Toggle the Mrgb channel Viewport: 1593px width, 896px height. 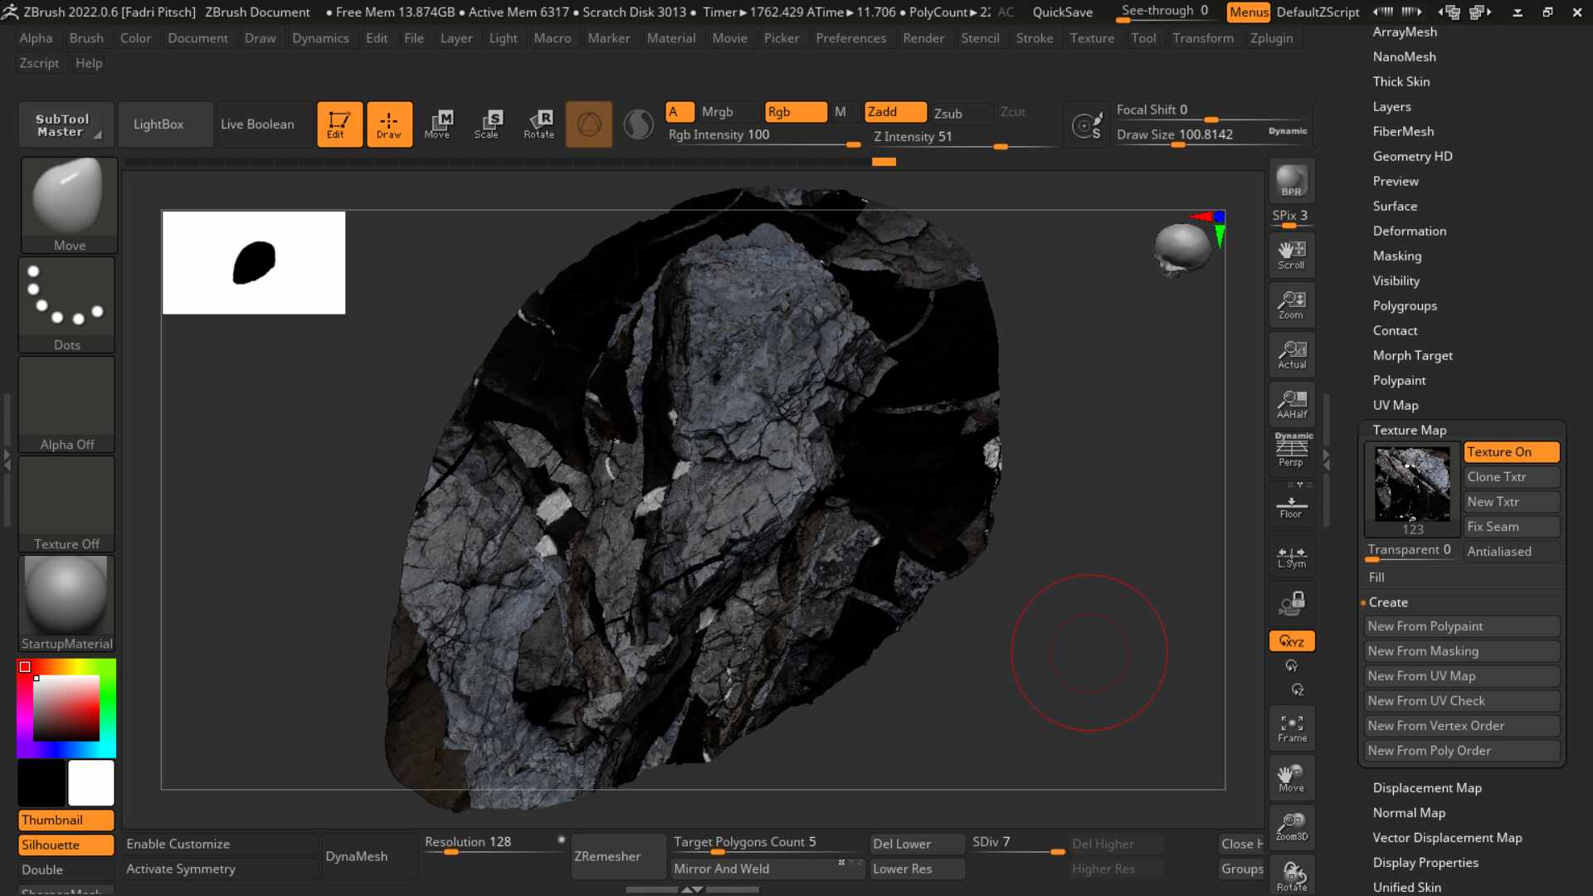(x=717, y=111)
